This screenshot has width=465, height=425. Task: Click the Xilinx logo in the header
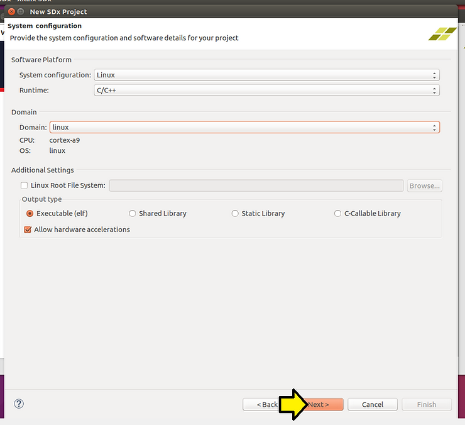point(442,33)
